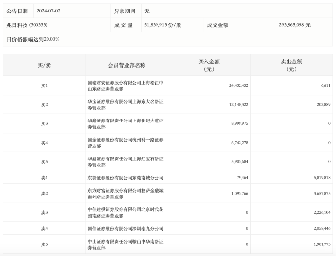This screenshot has height=256, width=336.
Task: Select 国金证券 杭州利一路 branch name
Action: coord(125,143)
